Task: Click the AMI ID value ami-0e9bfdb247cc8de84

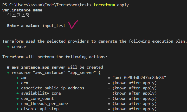Action: [x=139, y=78]
